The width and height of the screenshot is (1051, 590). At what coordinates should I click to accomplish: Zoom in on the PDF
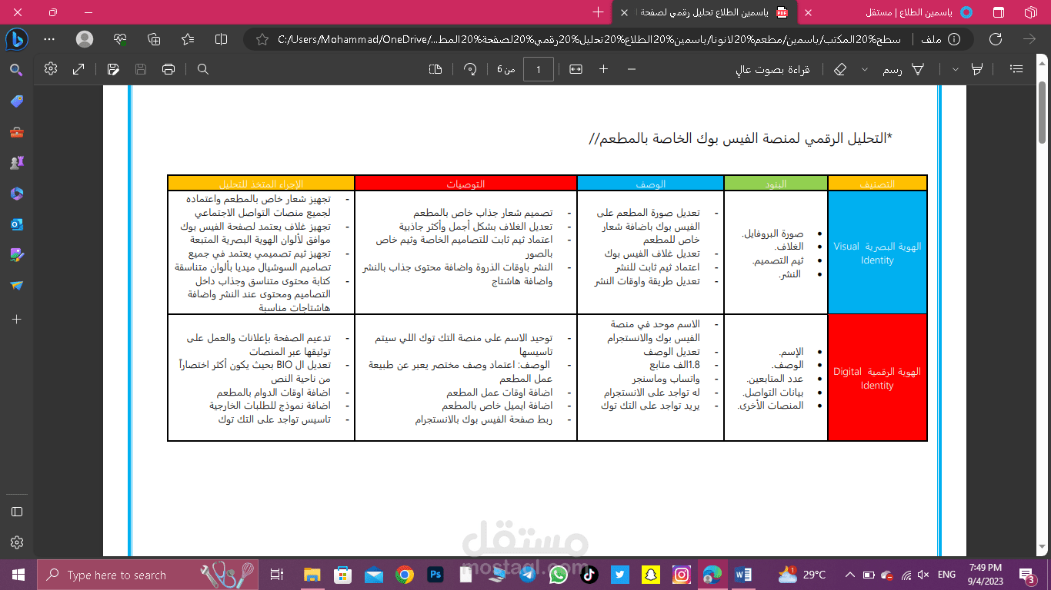click(x=604, y=69)
